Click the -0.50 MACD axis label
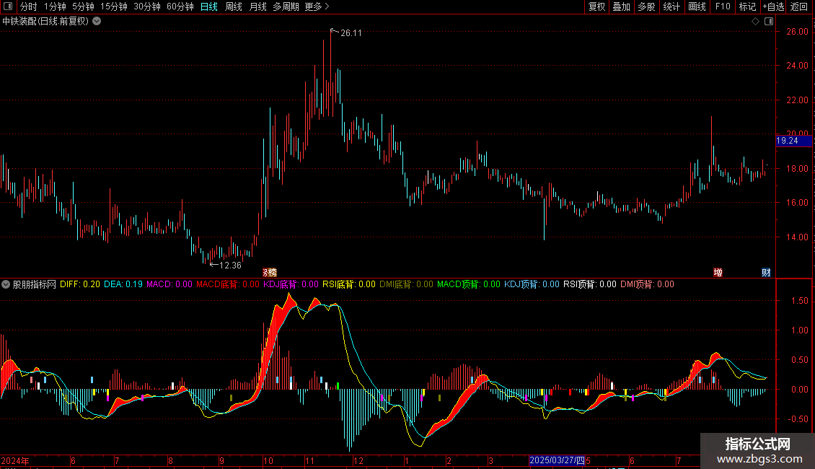 point(798,418)
